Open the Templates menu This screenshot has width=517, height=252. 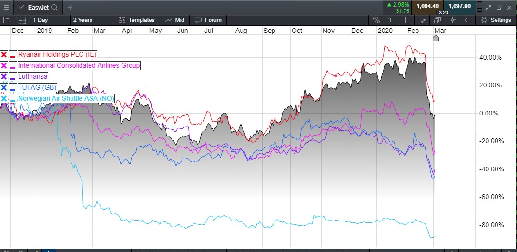click(x=136, y=20)
